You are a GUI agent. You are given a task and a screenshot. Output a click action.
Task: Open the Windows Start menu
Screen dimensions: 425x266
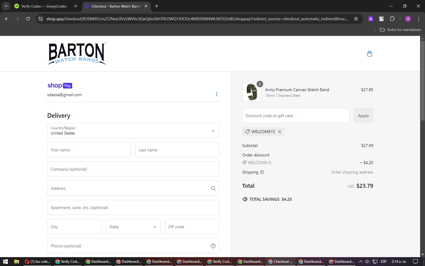(5, 261)
